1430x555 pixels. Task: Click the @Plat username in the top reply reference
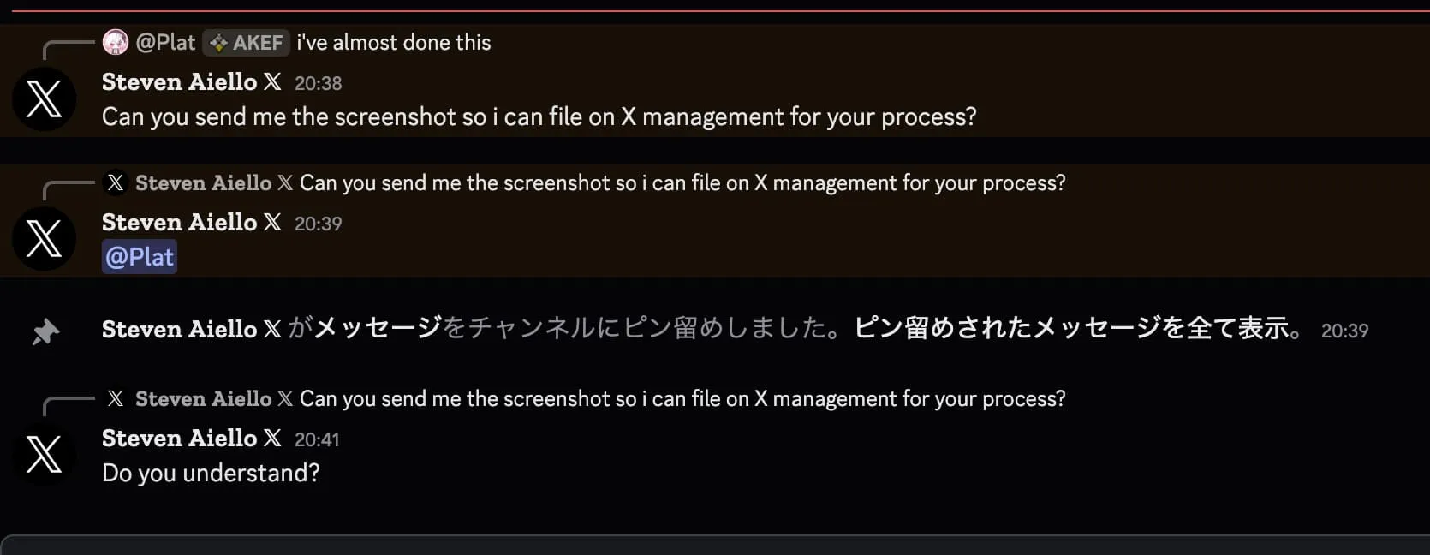165,41
